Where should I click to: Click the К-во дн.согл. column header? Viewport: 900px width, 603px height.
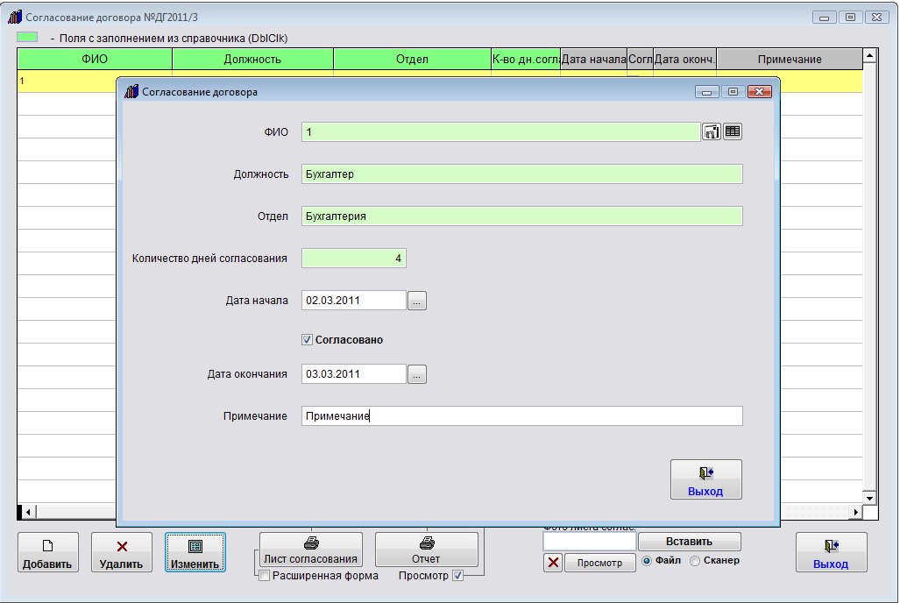(x=526, y=59)
